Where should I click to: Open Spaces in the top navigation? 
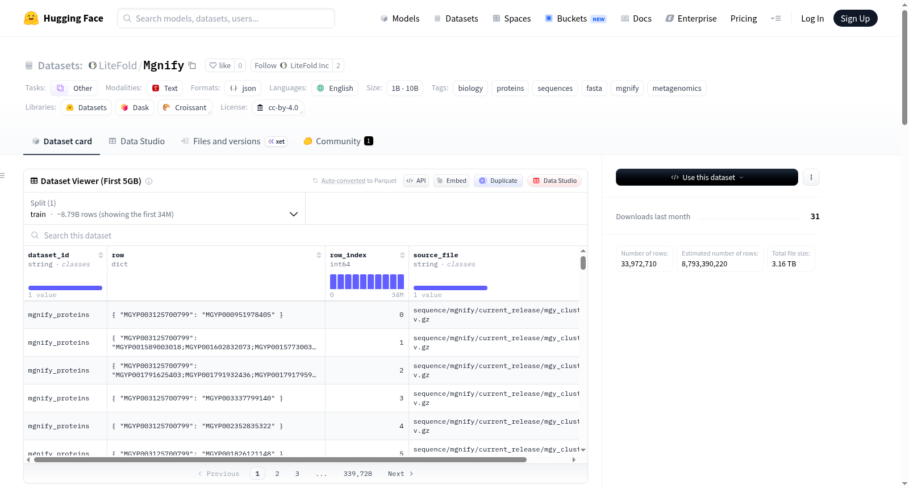(511, 18)
